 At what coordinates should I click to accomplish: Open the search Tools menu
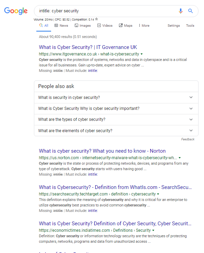(190, 25)
